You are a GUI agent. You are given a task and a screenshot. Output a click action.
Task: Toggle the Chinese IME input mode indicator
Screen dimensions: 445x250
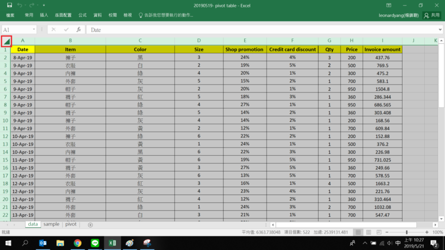(398, 243)
